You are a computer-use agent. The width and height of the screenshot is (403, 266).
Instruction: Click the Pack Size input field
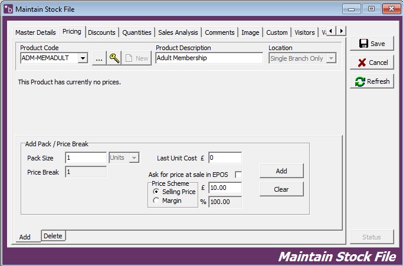click(86, 158)
